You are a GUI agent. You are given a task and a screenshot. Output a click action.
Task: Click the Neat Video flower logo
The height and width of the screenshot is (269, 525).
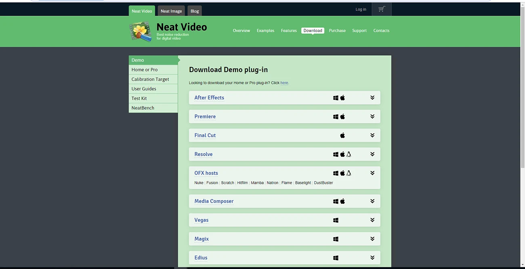pos(141,31)
